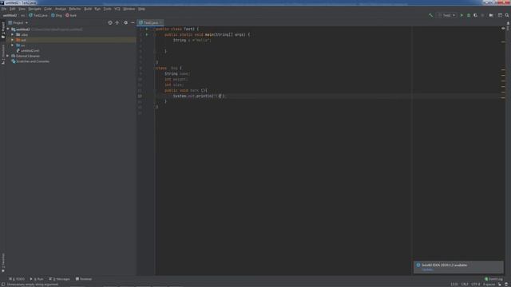Click Dog class icon in breadcrumb
This screenshot has width=511, height=287.
53,15
